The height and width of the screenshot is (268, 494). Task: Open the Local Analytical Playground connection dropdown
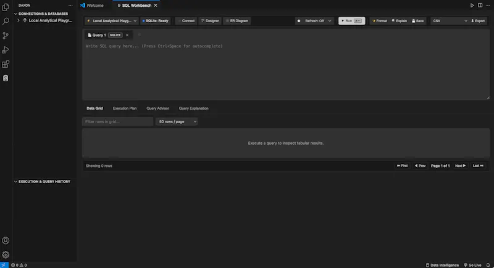pos(111,21)
